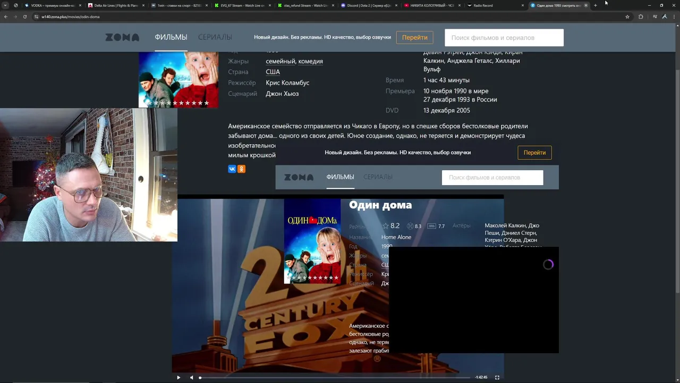Click the ZONA logo in overlay header
The height and width of the screenshot is (383, 680).
click(299, 177)
